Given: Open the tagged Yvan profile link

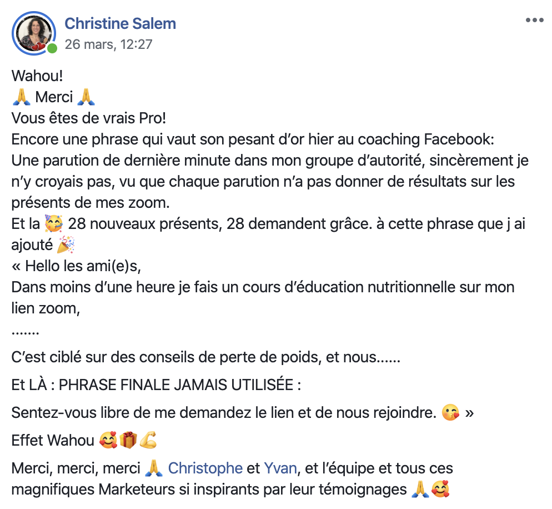Looking at the screenshot, I should (x=280, y=468).
